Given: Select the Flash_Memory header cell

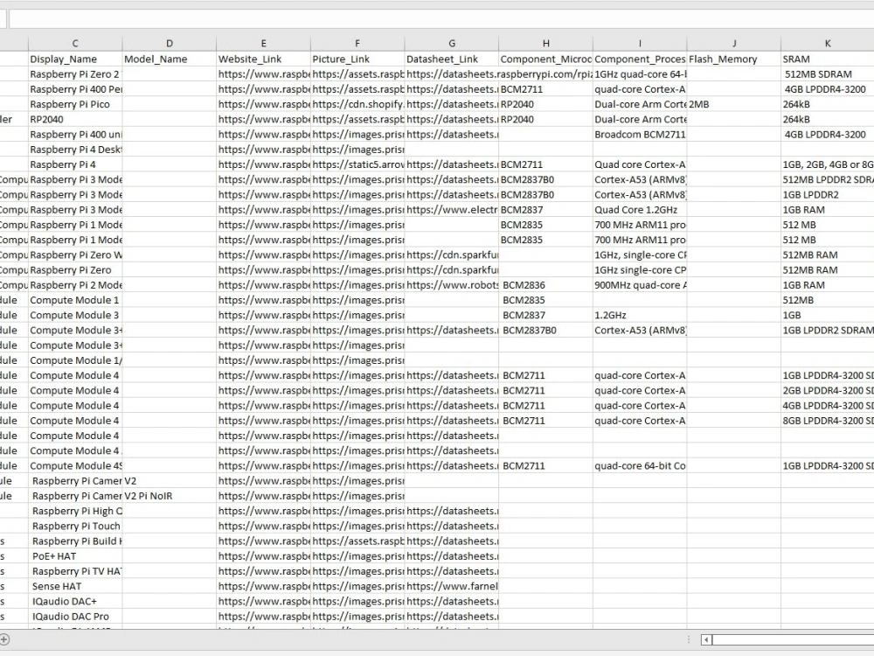Looking at the screenshot, I should 734,59.
